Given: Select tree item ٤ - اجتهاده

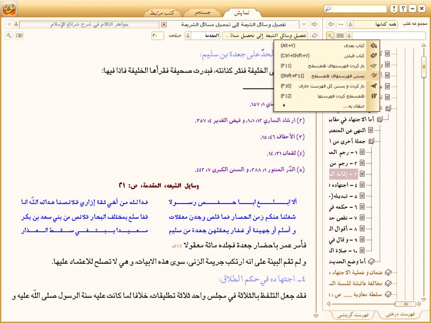Looking at the screenshot, I should (344, 185).
